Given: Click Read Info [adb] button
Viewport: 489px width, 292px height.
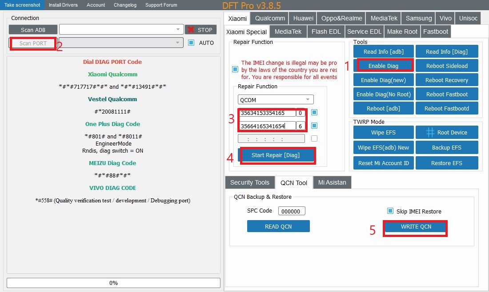Looking at the screenshot, I should coord(383,51).
